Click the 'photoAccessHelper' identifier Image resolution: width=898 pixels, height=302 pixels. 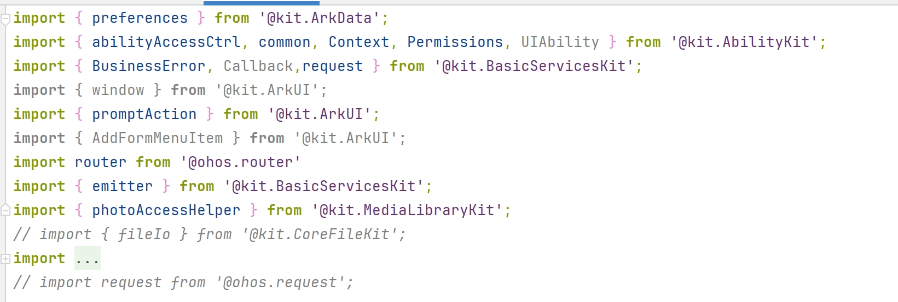point(166,210)
